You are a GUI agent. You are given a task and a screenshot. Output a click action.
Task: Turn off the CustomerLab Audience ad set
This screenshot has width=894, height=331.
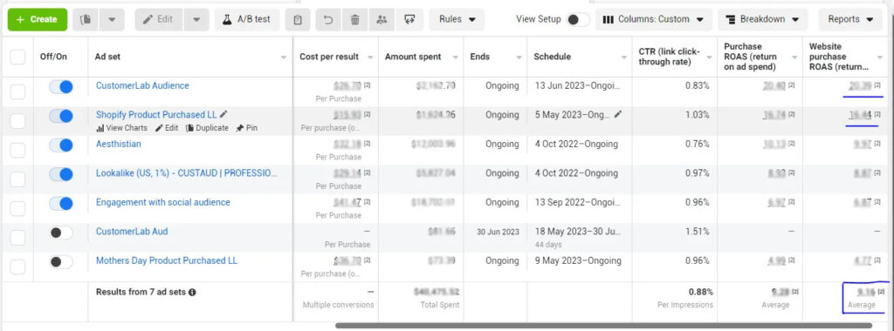(61, 86)
